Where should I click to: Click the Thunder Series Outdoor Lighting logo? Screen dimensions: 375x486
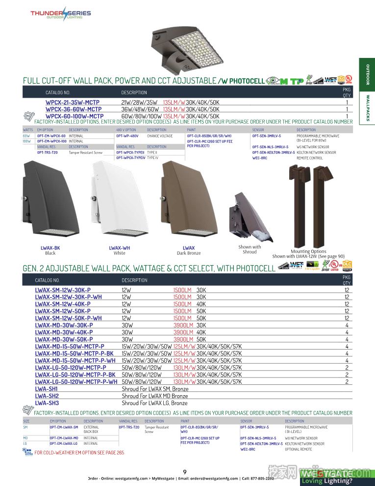[61, 14]
